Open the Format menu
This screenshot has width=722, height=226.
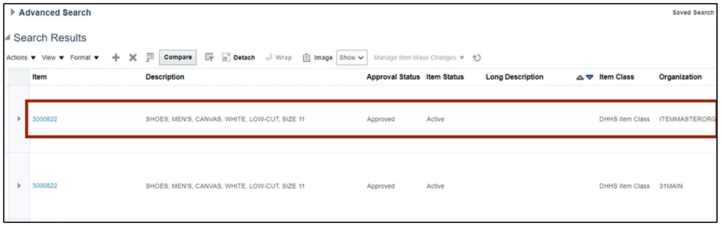click(85, 57)
